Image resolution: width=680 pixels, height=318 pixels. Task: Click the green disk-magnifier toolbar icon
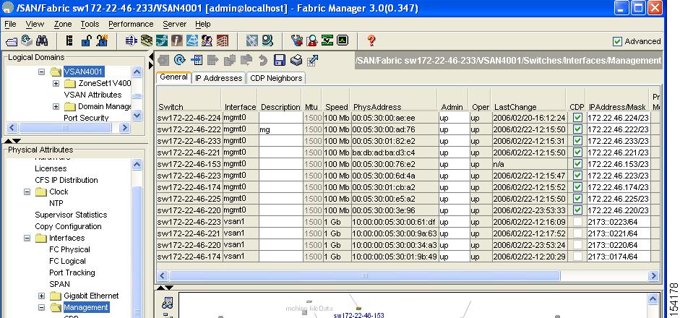267,40
